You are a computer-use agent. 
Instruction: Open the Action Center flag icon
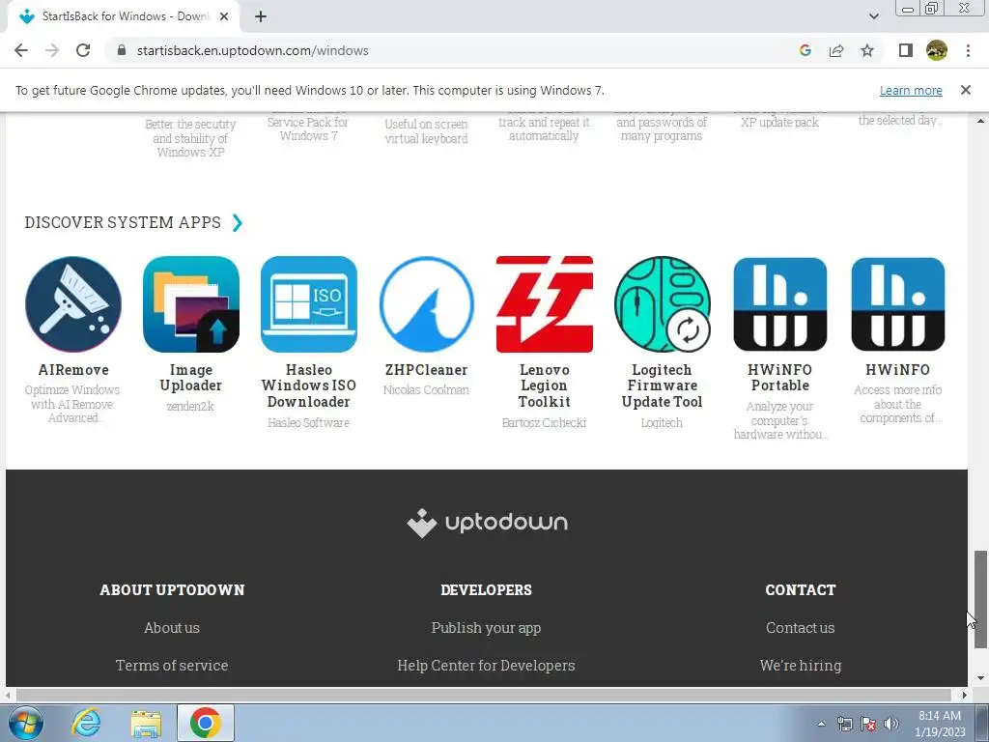pos(868,724)
